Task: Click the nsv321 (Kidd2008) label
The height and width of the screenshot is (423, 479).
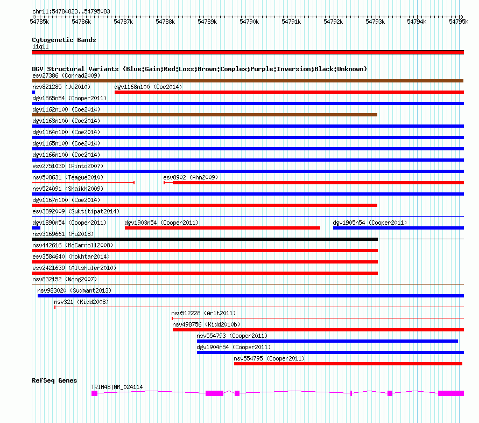Action: (x=81, y=302)
